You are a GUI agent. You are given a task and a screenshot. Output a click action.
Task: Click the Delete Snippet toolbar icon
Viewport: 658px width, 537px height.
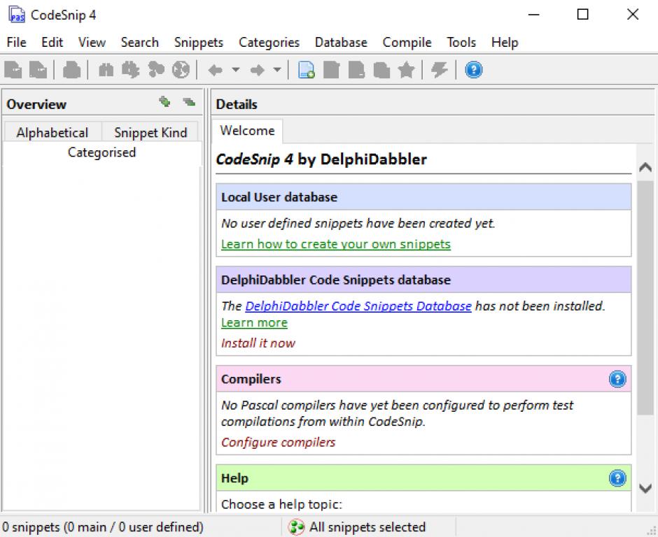click(x=357, y=70)
